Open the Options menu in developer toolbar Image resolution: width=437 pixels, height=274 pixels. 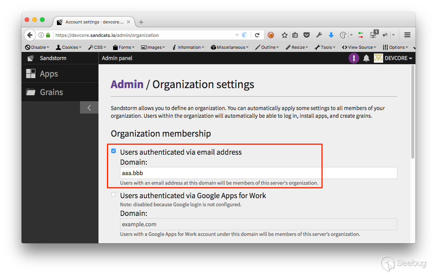pyautogui.click(x=395, y=47)
